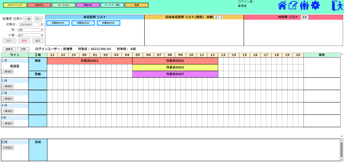Click the main schedule table vertical scrollbar
344x163 pixels.
tap(341, 95)
